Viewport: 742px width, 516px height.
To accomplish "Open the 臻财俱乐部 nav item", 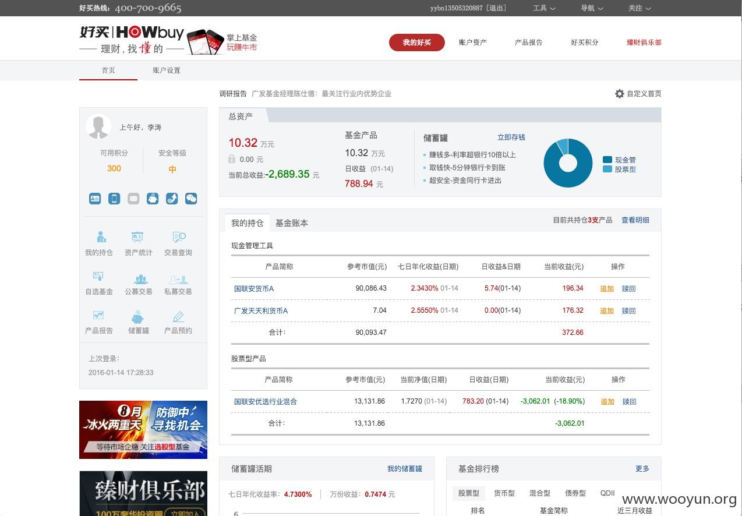I will 644,43.
